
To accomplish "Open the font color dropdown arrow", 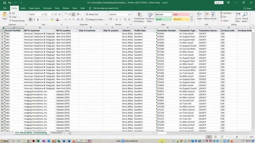I will (x=60, y=19).
